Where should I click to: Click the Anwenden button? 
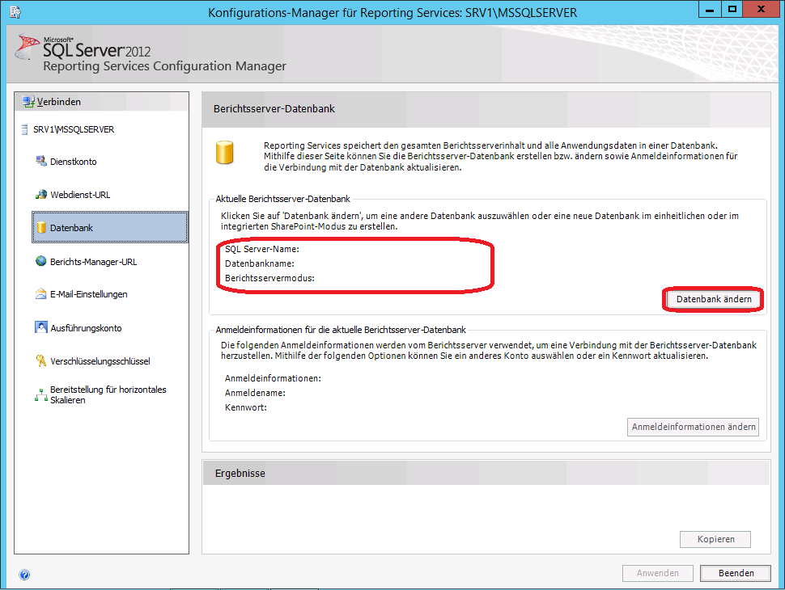pyautogui.click(x=658, y=573)
